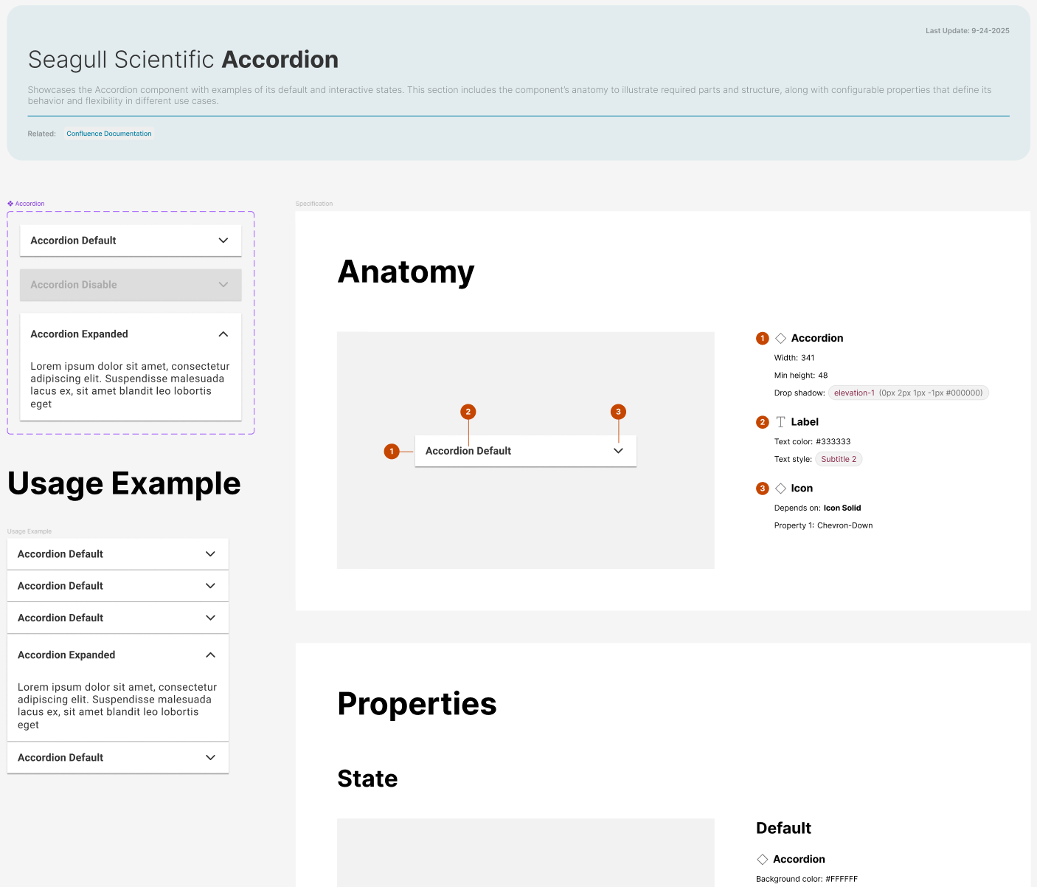Click the text T icon beside Label
This screenshot has height=887, width=1037.
pos(780,422)
